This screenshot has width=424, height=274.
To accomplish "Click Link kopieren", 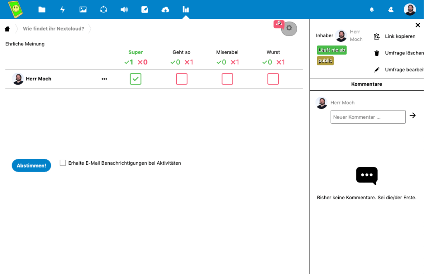I will pos(400,36).
